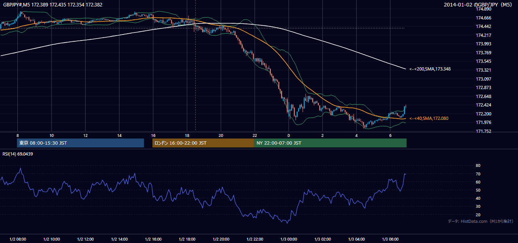Click the 1/3 00:00 bottom time label
This screenshot has height=243, width=518.
tap(289, 239)
